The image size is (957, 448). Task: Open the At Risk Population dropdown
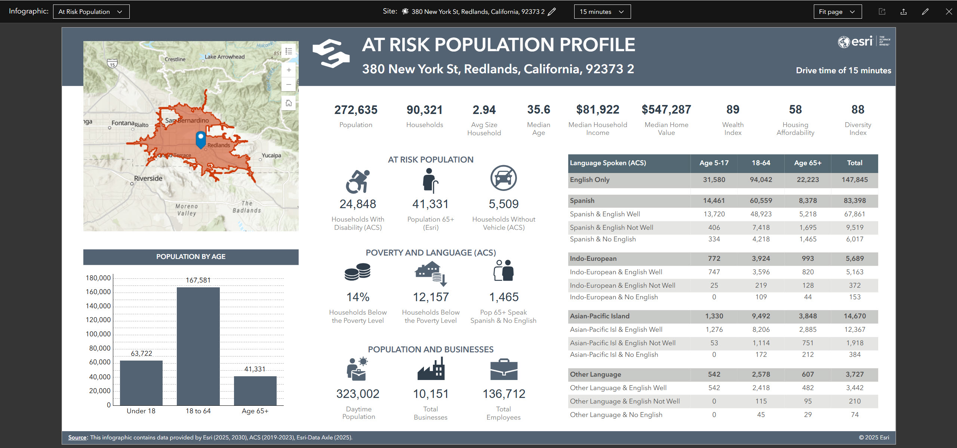[x=91, y=12]
